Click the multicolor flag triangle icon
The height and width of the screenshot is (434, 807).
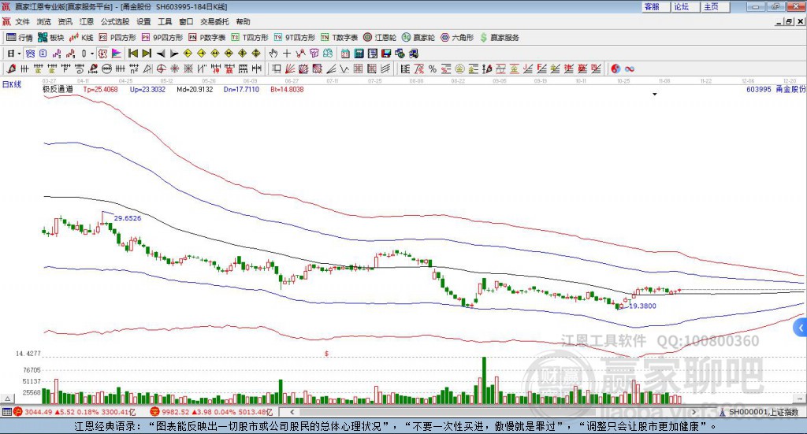coord(117,54)
